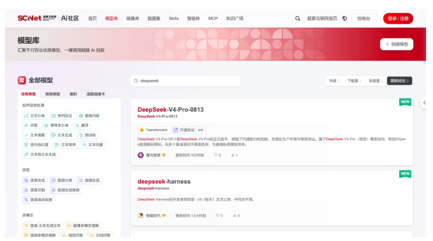Sort models by 更新时间
Viewport: 433px width, 241px height.
click(399, 81)
